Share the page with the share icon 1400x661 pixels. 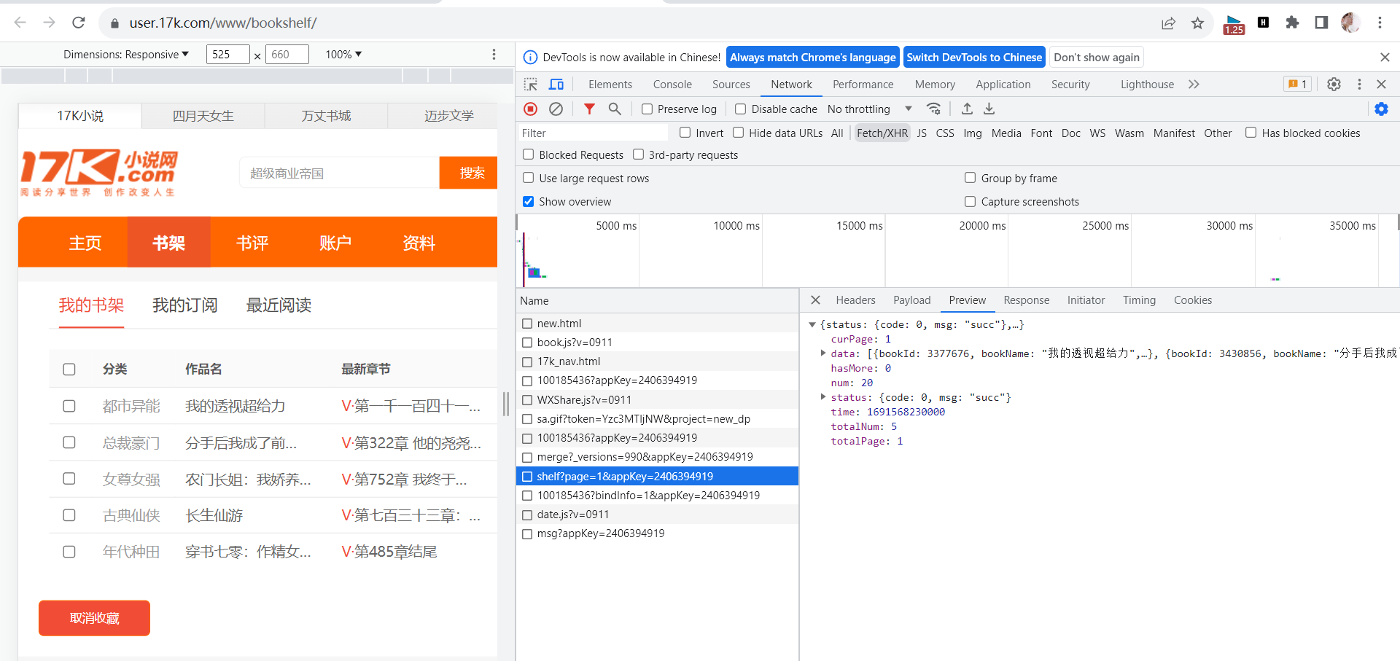coord(1168,23)
